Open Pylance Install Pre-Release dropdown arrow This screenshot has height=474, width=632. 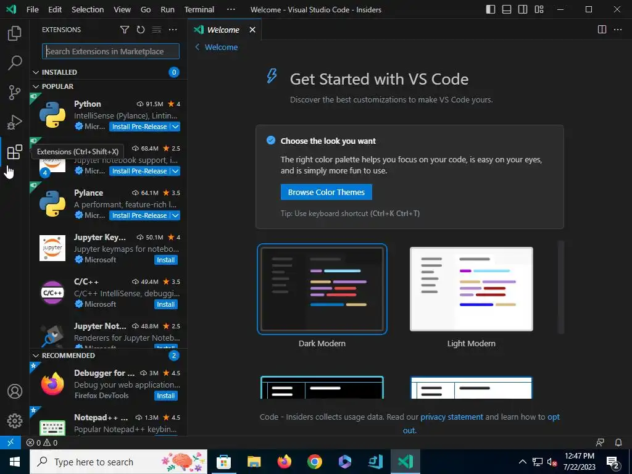[175, 215]
